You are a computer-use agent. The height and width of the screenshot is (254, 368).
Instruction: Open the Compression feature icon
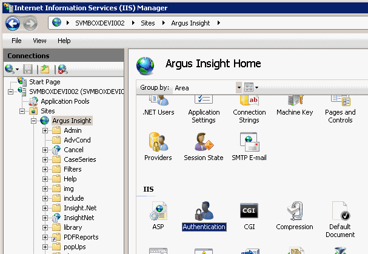pos(295,216)
